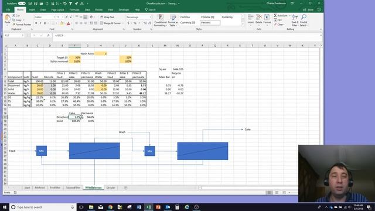This screenshot has height=211, width=375.
Task: Click the Name Box showing F17
Action: (14, 35)
